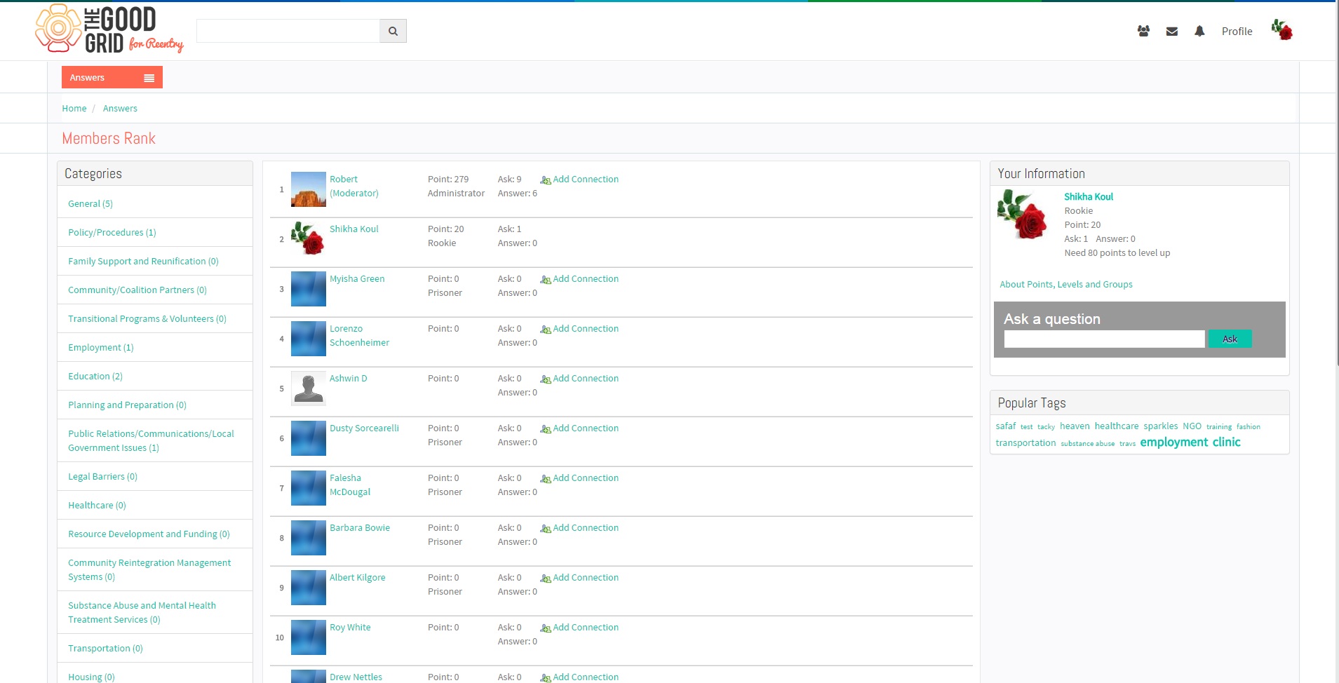The height and width of the screenshot is (683, 1339).
Task: Select Policy/Procedures (1) category
Action: pos(112,233)
